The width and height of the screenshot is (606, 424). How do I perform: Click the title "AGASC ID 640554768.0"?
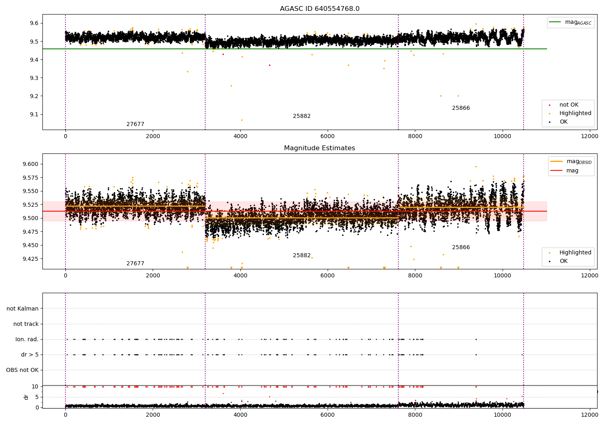(x=320, y=9)
